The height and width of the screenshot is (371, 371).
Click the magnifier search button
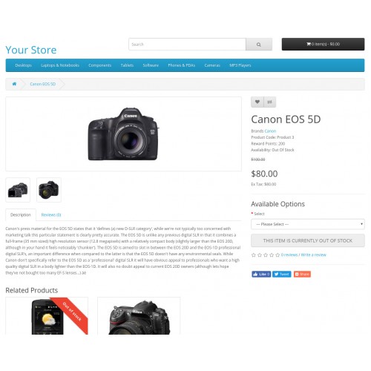click(259, 45)
